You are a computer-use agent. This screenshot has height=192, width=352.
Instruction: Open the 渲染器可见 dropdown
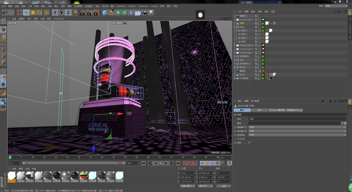pos(298,131)
